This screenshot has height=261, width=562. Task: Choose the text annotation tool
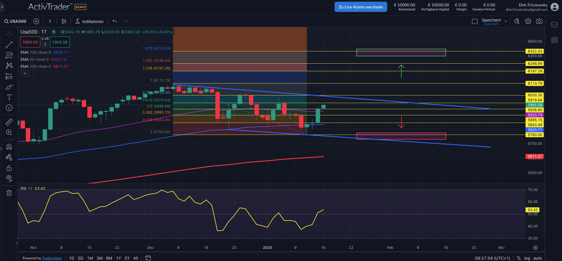pyautogui.click(x=9, y=97)
